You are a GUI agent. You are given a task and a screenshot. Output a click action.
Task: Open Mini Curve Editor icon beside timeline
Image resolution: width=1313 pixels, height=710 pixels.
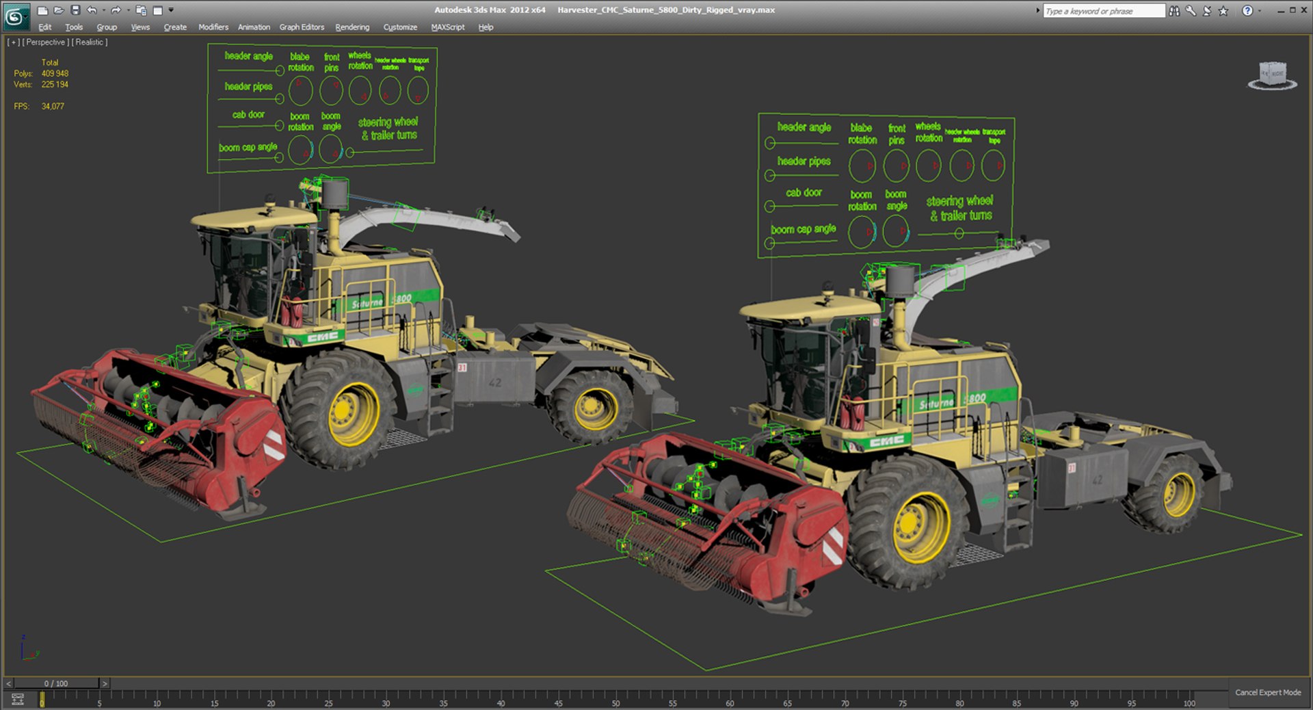(x=18, y=699)
